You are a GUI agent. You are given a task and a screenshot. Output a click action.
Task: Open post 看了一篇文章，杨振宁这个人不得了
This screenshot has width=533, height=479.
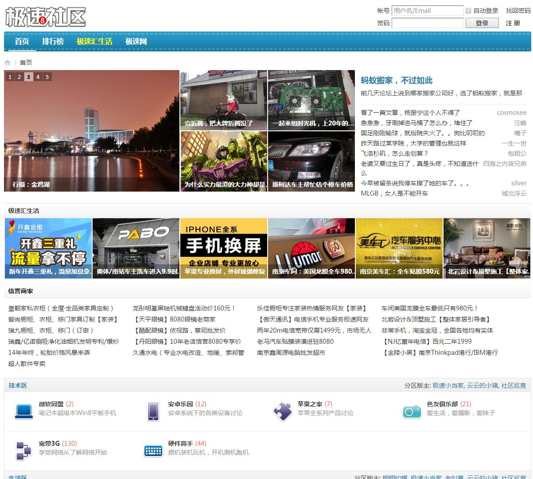click(x=410, y=113)
